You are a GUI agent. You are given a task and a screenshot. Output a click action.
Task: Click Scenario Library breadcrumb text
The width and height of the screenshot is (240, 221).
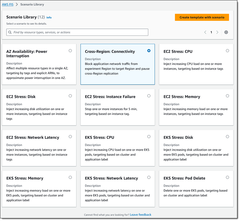coord(32,5)
